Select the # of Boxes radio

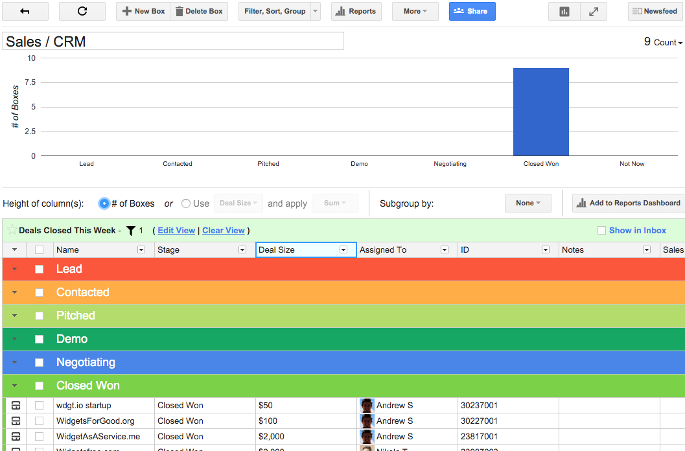104,203
